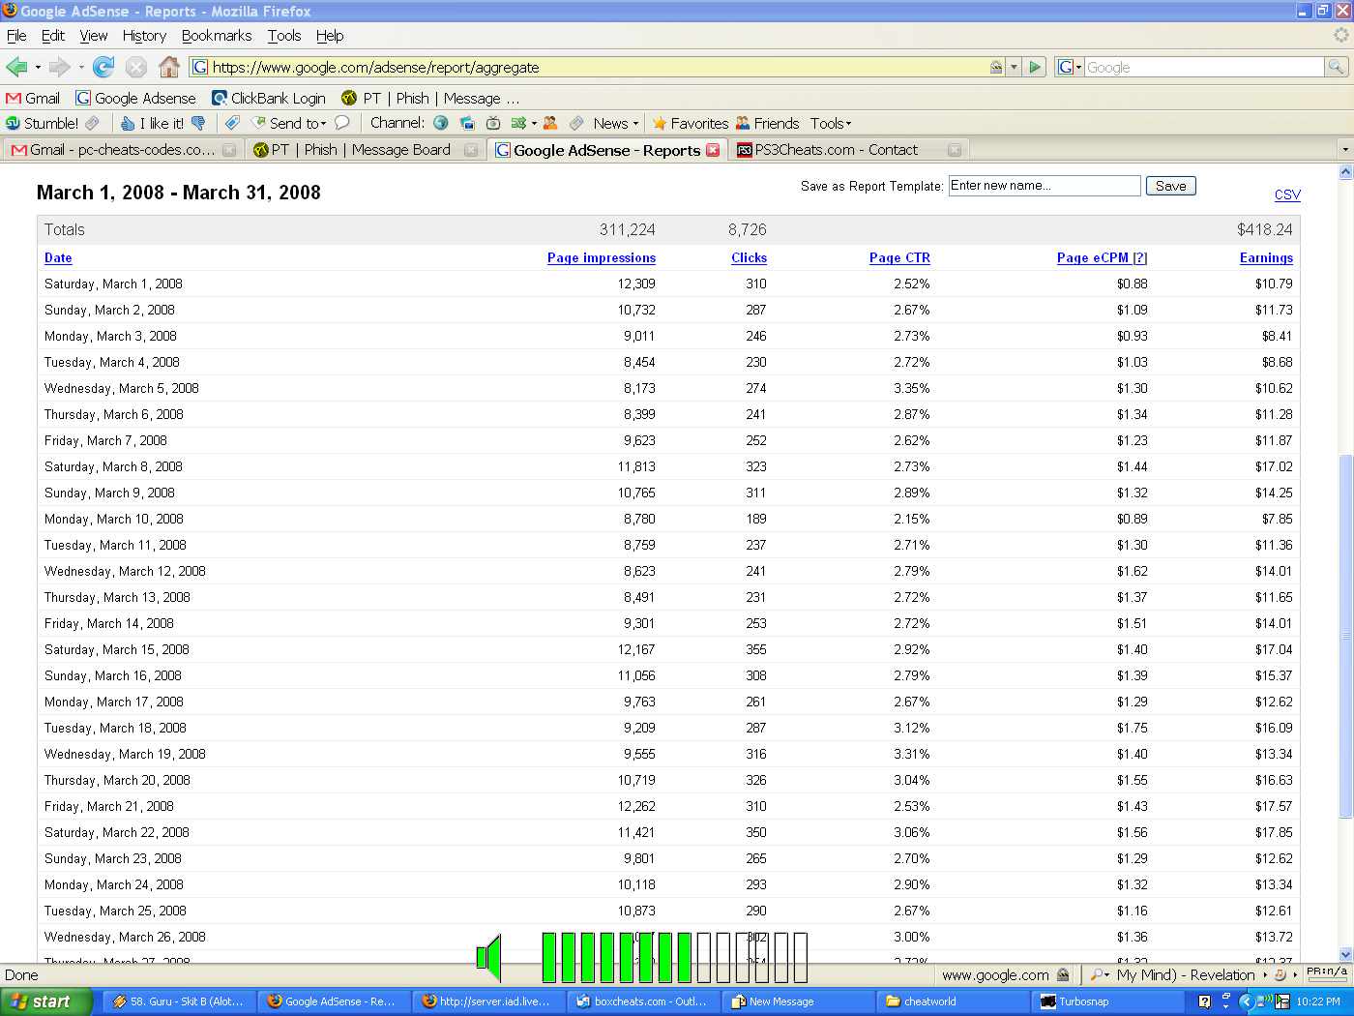Image resolution: width=1354 pixels, height=1016 pixels.
Task: Open StumbleUpon Favorites
Action: (x=691, y=123)
